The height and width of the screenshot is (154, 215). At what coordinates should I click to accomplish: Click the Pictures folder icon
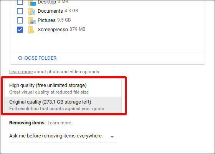point(32,21)
